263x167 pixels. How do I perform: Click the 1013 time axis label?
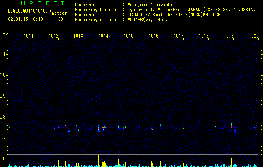coord(79,36)
